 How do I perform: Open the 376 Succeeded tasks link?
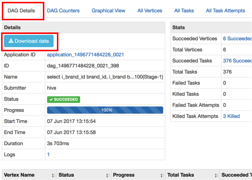coord(237,60)
